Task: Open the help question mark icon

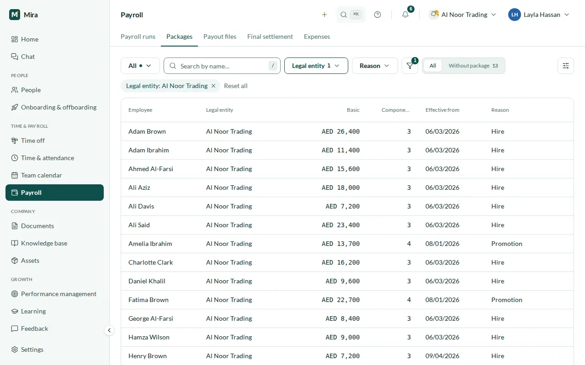Action: pos(378,15)
